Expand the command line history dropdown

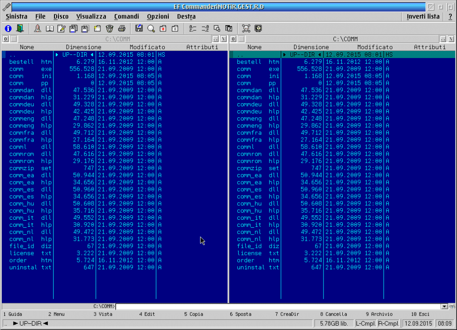pos(444,306)
